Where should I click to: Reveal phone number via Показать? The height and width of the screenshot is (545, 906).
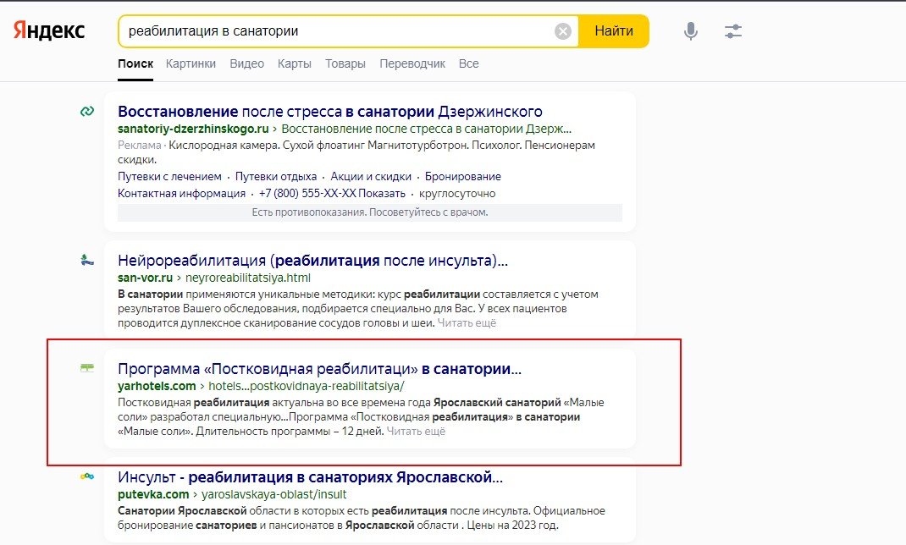[381, 194]
